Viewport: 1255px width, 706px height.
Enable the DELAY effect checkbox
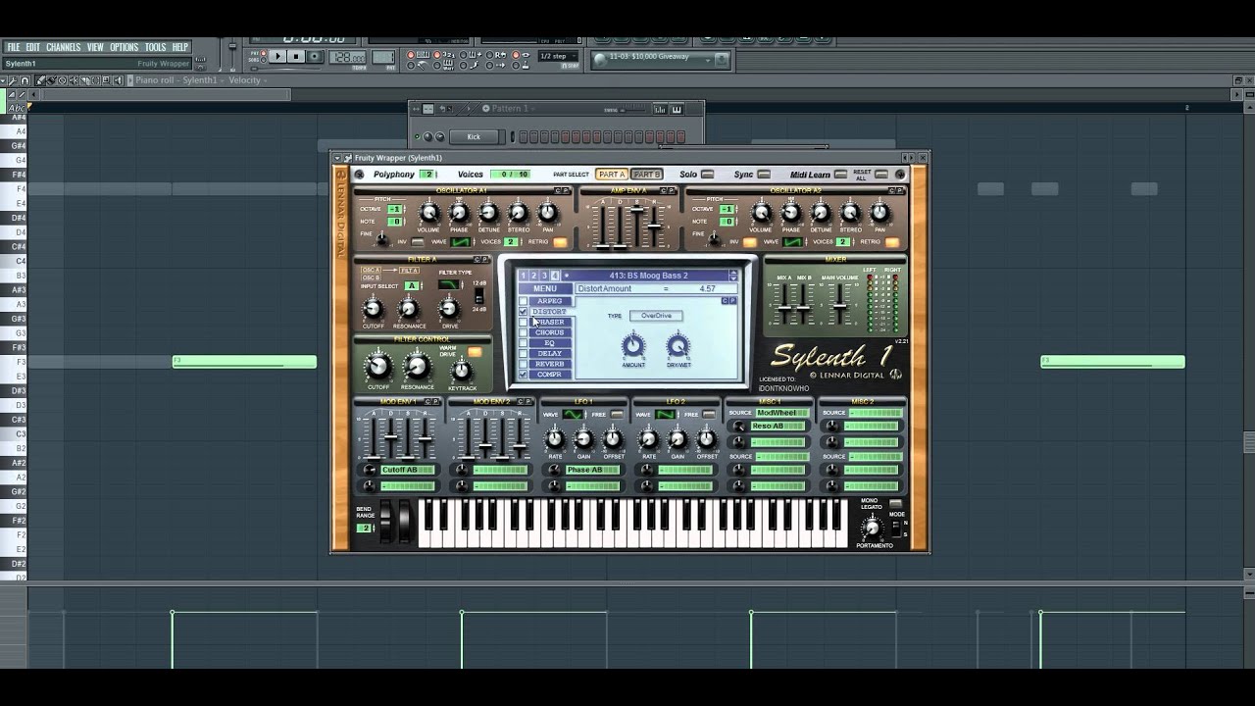tap(523, 354)
